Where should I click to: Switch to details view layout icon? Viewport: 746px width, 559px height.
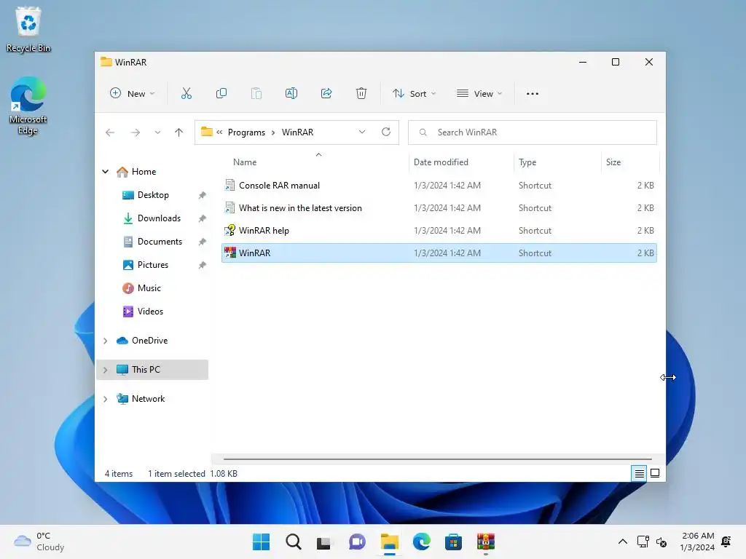pyautogui.click(x=639, y=473)
